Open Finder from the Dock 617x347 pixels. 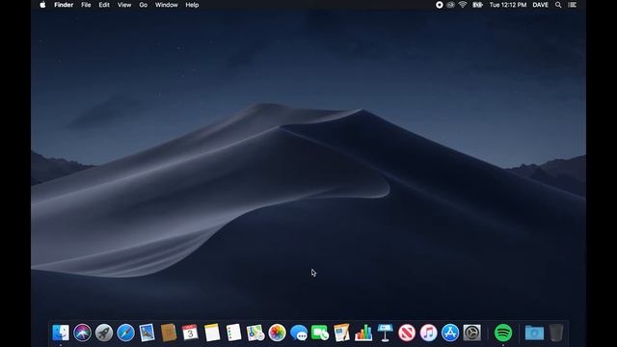point(61,333)
